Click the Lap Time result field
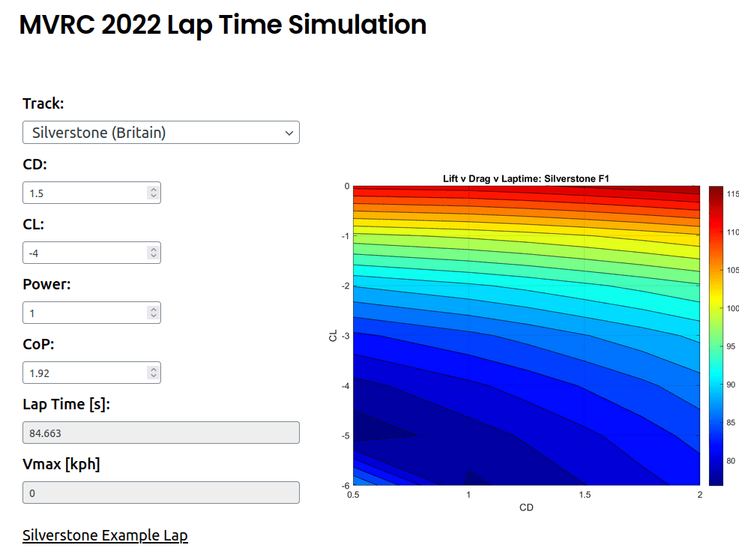Screen dimensions: 739x554 160,433
